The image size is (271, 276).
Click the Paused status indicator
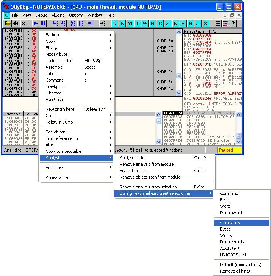pyautogui.click(x=230, y=150)
